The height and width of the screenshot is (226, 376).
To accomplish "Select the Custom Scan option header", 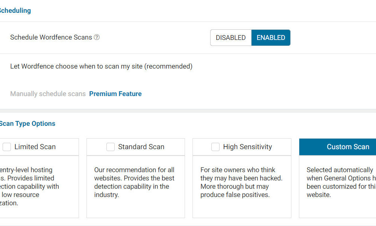I will click(348, 147).
